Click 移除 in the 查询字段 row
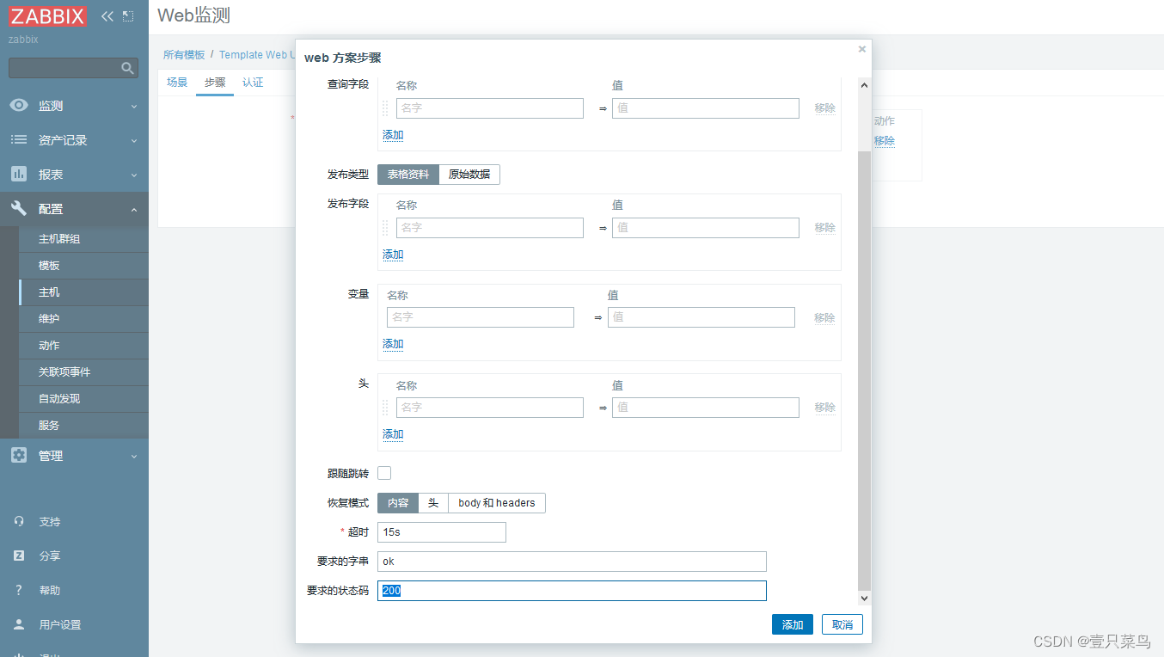The image size is (1164, 657). pyautogui.click(x=825, y=108)
